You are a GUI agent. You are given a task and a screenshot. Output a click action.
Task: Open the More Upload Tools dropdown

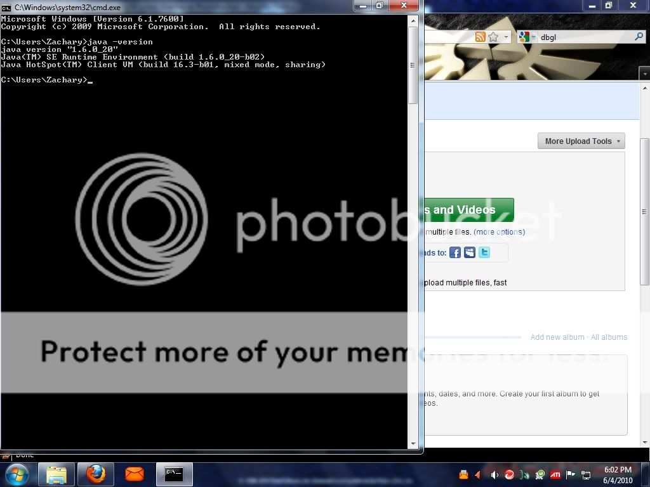581,141
